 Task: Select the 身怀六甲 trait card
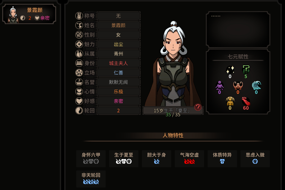tap(91, 158)
